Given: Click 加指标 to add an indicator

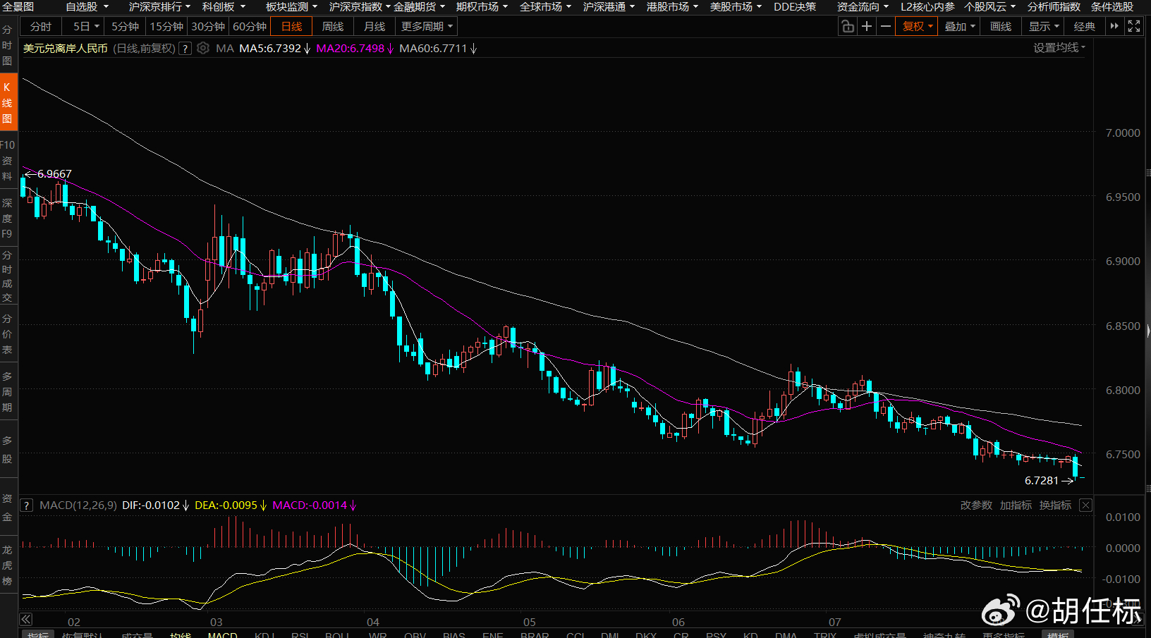Looking at the screenshot, I should point(1016,505).
